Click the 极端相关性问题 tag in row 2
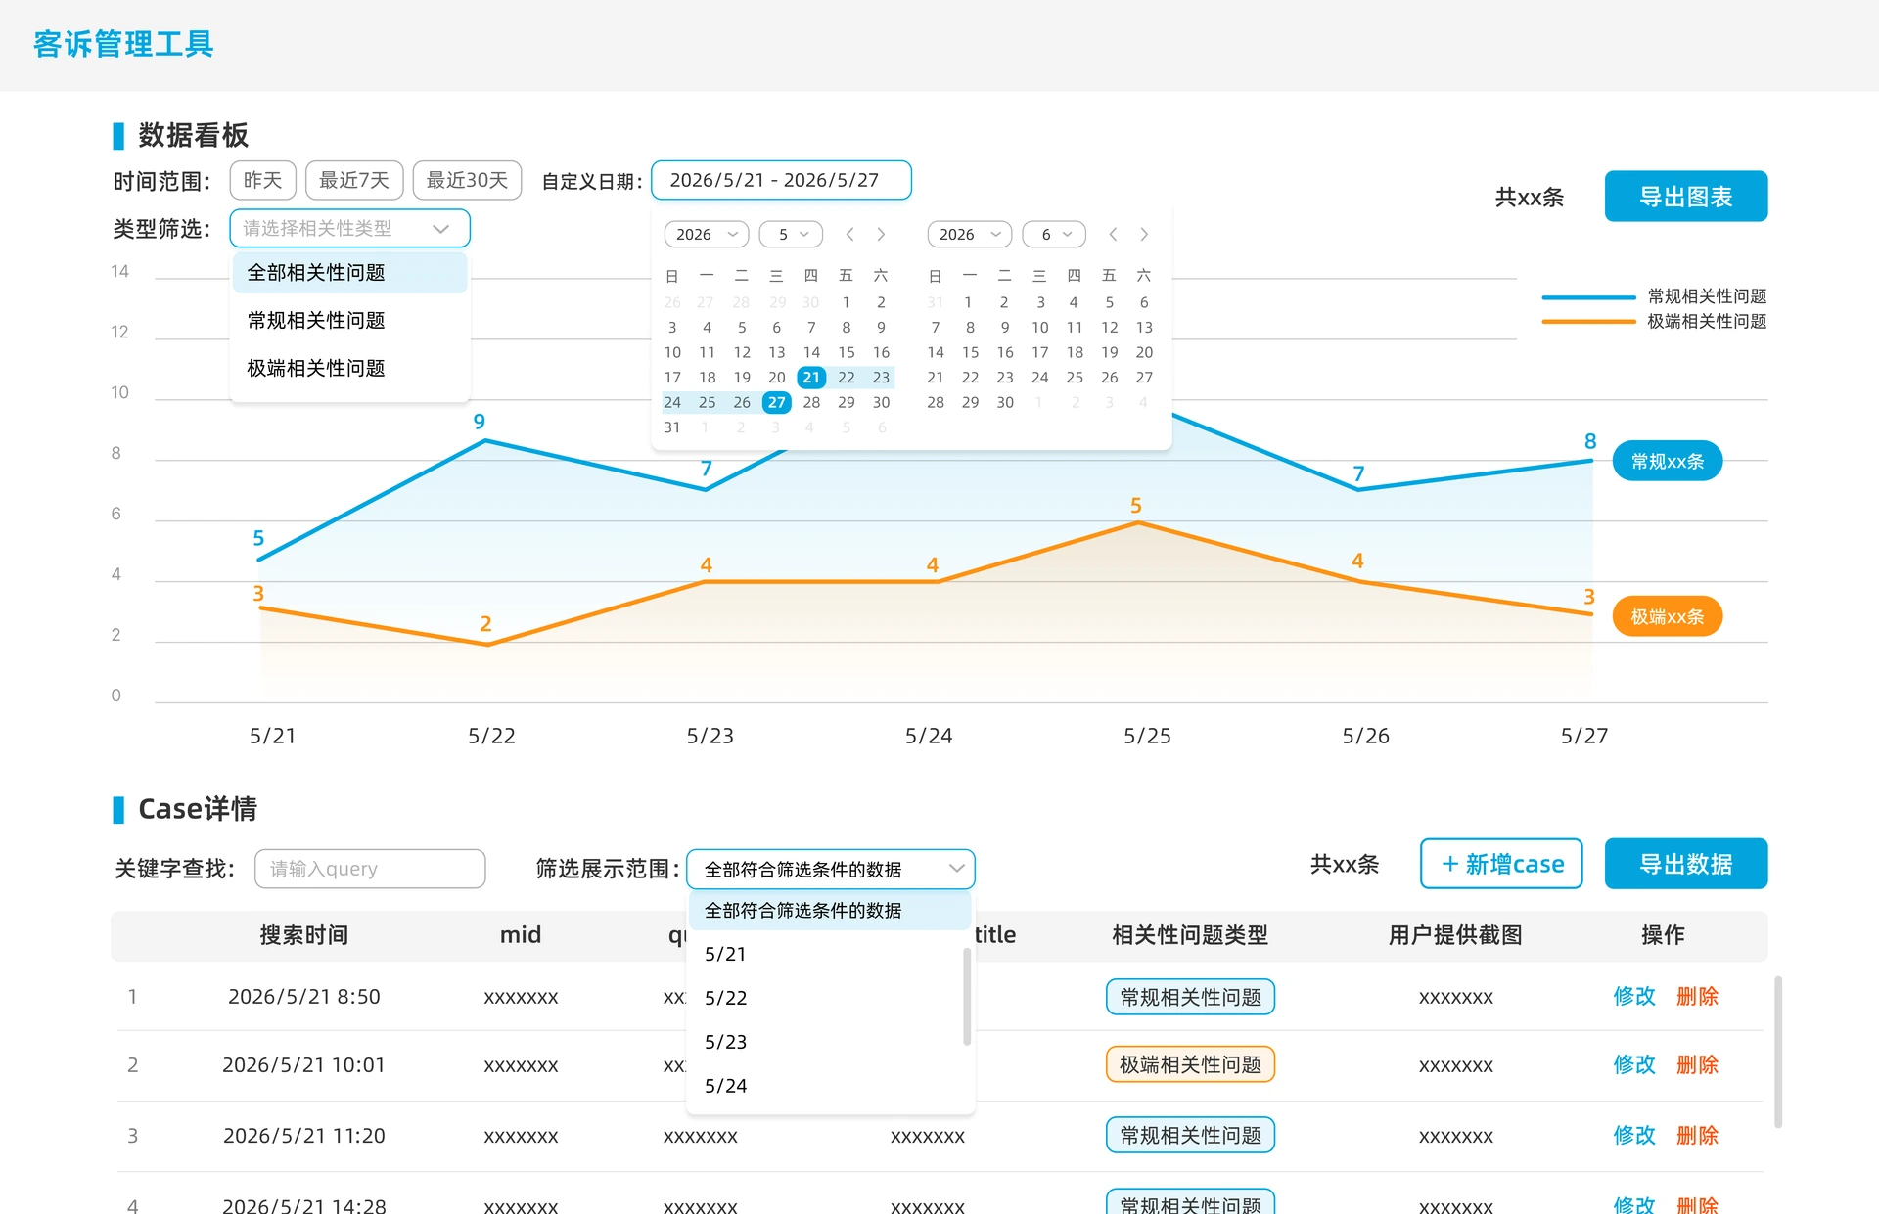 (x=1190, y=1064)
